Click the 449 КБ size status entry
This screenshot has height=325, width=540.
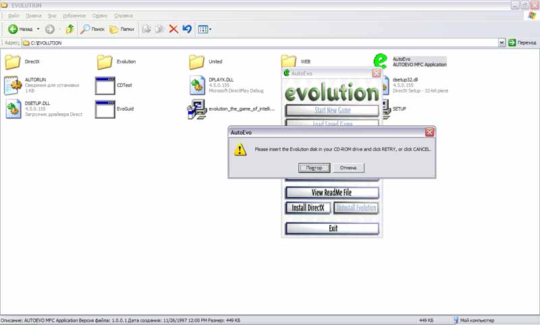click(427, 320)
